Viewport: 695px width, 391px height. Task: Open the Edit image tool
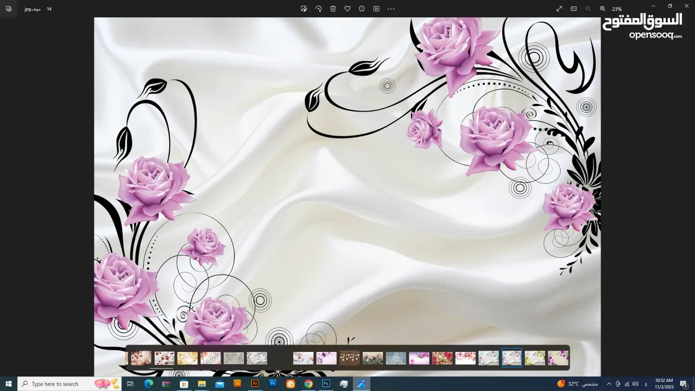[x=304, y=9]
